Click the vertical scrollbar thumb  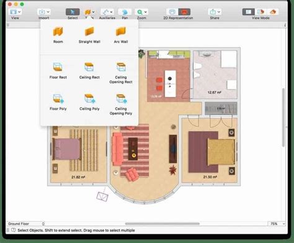click(x=283, y=117)
